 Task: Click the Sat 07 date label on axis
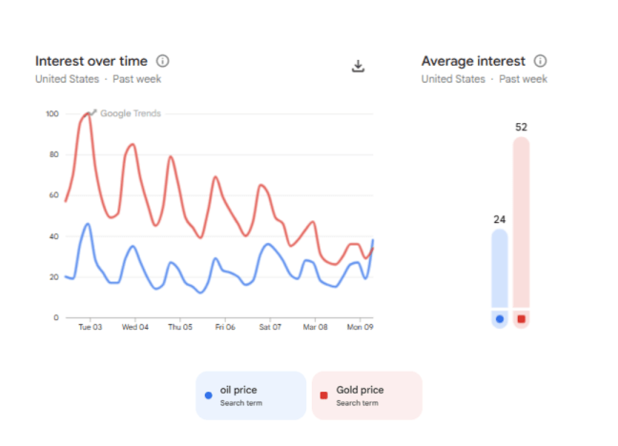[270, 327]
